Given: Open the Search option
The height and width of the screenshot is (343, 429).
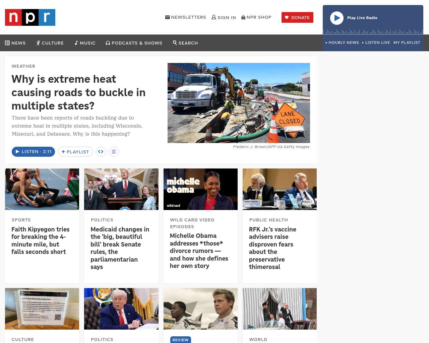Looking at the screenshot, I should (x=185, y=43).
